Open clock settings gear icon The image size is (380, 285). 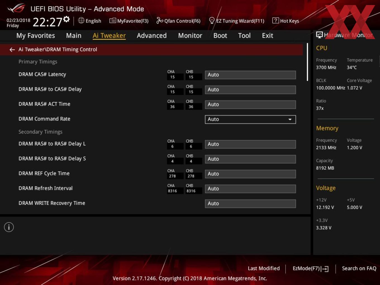66,19
